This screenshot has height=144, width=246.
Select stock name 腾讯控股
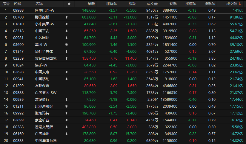[42, 17]
